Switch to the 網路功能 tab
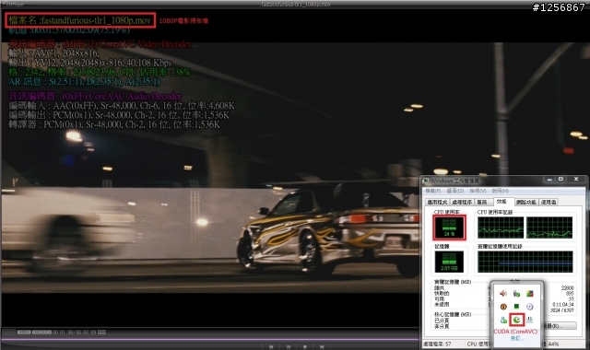This screenshot has width=590, height=350. point(526,203)
